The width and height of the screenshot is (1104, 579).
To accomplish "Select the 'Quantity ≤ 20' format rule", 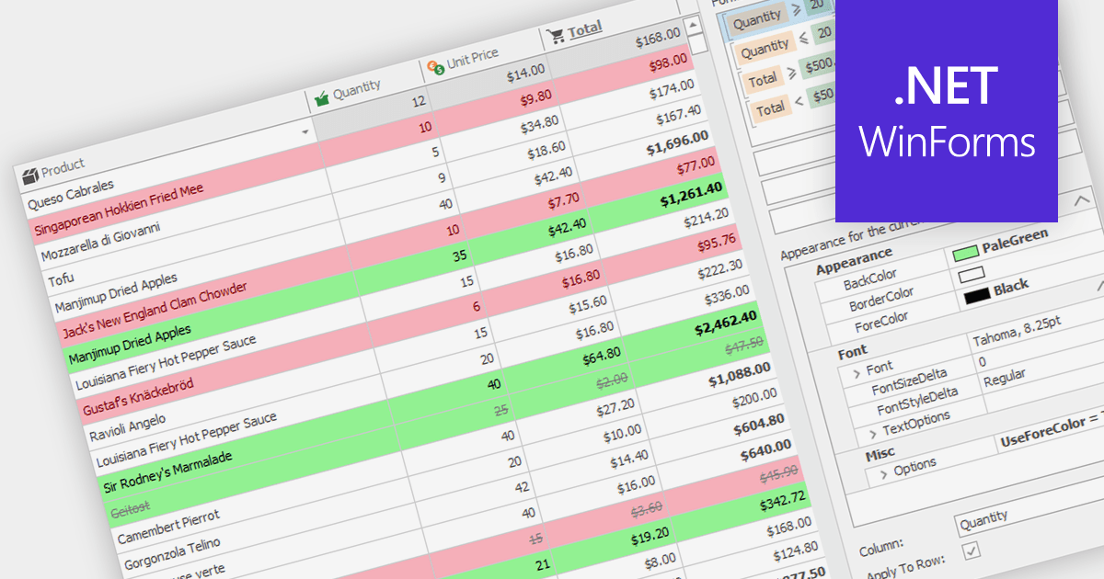I will coord(782,44).
